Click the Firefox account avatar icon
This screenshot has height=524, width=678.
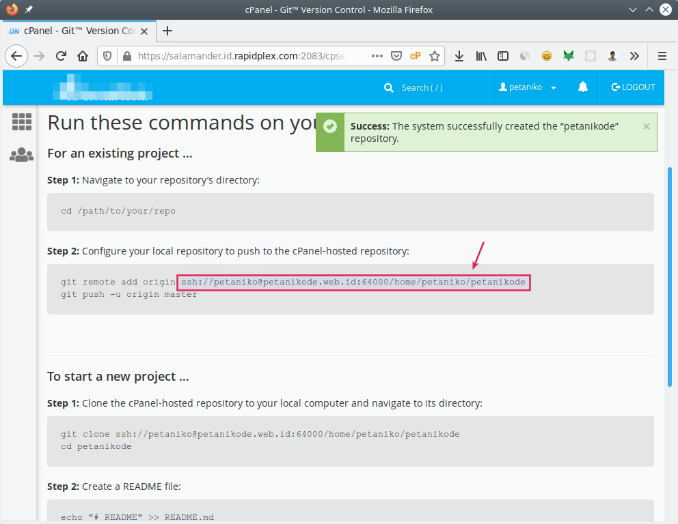[612, 56]
